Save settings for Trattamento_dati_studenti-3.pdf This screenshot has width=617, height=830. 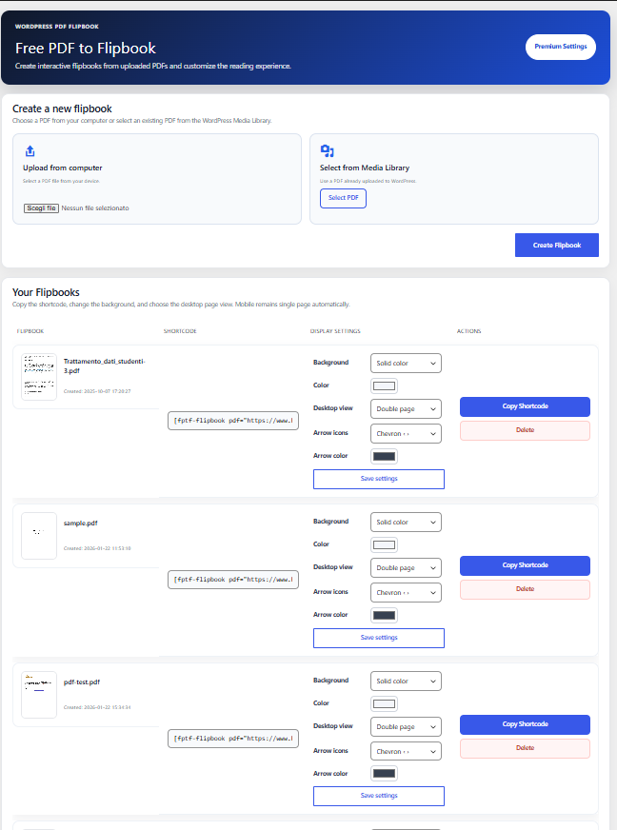point(379,479)
